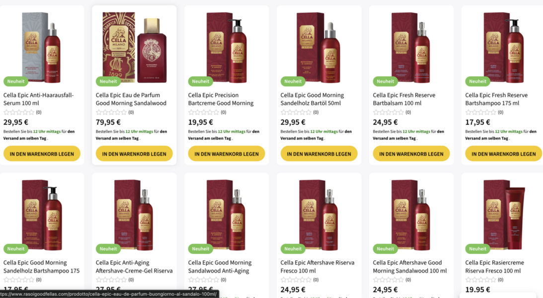
Task: Add Eau de Parfum Good Morning Sandalwood to cart
Action: pyautogui.click(x=134, y=154)
